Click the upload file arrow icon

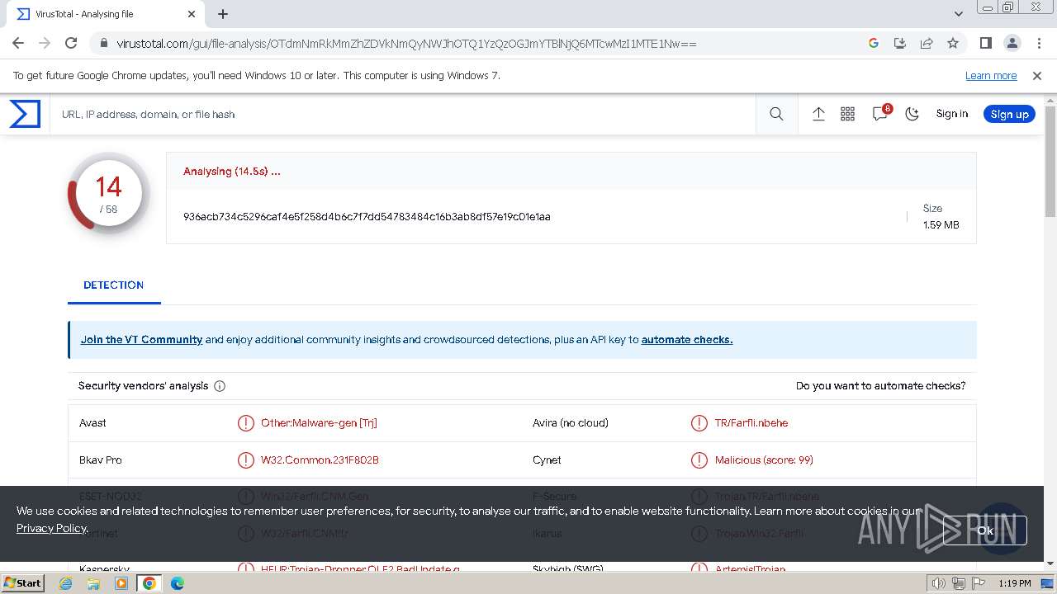pyautogui.click(x=818, y=114)
